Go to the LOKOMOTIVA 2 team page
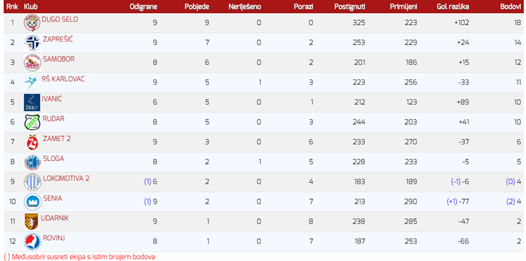Screen dimensions: 526x261 pyautogui.click(x=66, y=178)
